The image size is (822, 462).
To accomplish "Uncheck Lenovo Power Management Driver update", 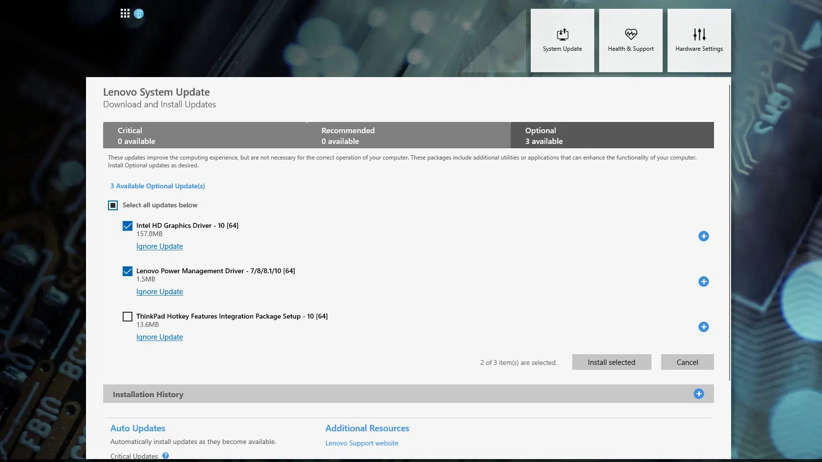I will (128, 271).
